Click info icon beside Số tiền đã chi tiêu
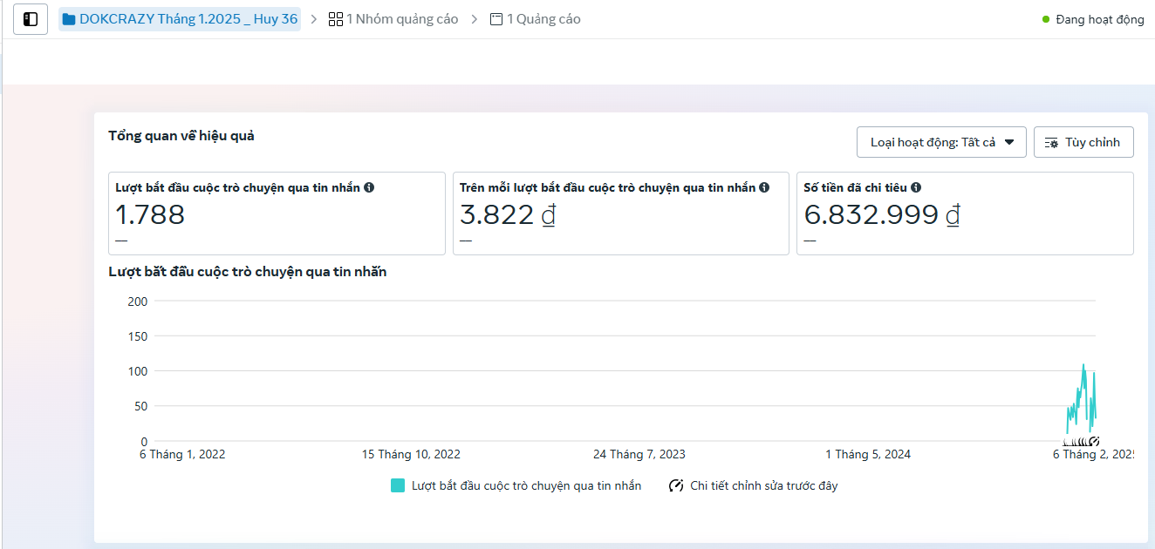Screen dimensions: 1155x549 916,187
